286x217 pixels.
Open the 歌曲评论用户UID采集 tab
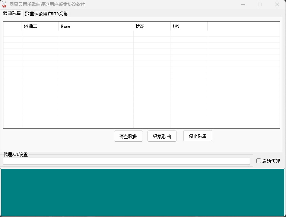pyautogui.click(x=46, y=14)
